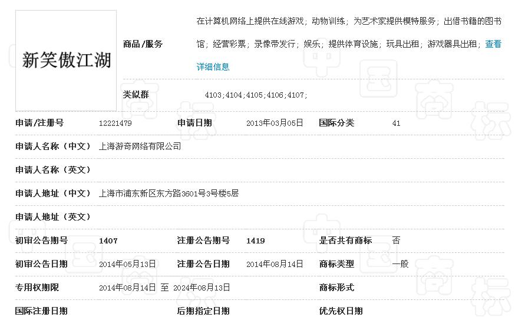Click international class value 41
515x317 pixels.
(396, 123)
